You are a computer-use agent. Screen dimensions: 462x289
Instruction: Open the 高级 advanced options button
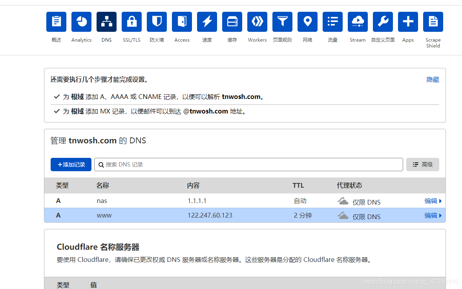tap(422, 165)
